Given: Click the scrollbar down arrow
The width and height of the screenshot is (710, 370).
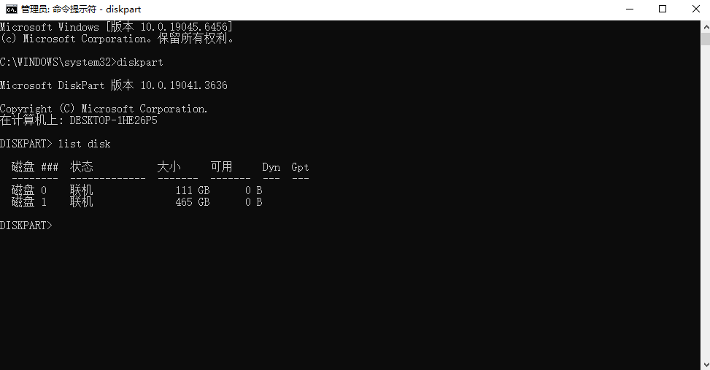Looking at the screenshot, I should [706, 365].
